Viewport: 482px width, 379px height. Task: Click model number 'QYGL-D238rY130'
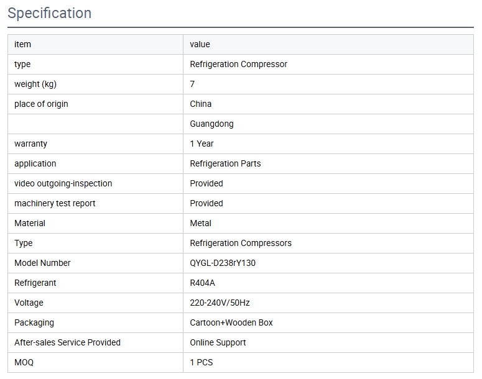coord(223,263)
